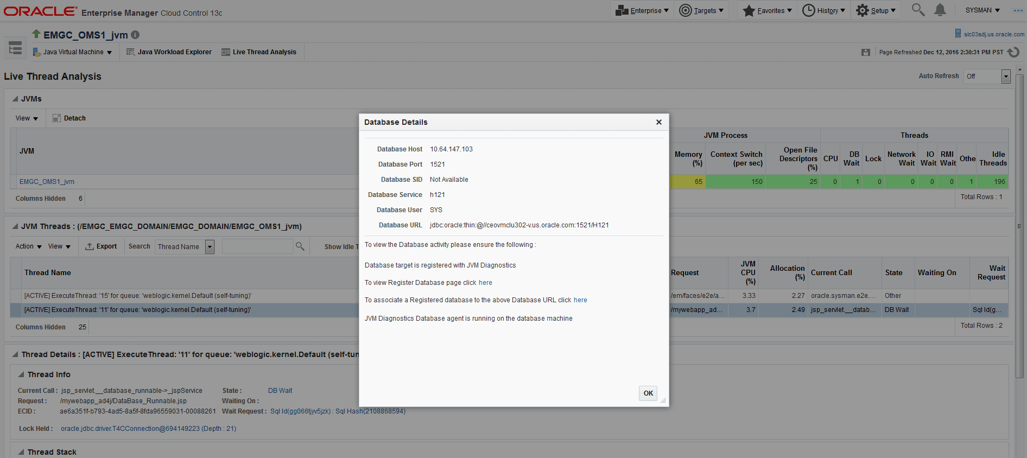The image size is (1027, 458).
Task: Click the thread search magnifier icon
Action: coord(300,246)
